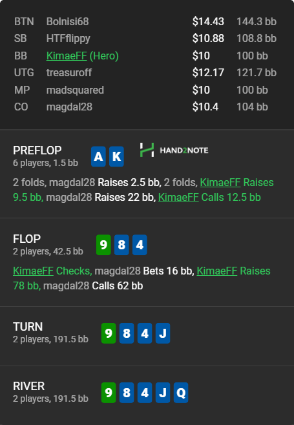Image resolution: width=294 pixels, height=425 pixels.
Task: Select the BTN Bolnisi68 player row
Action: pyautogui.click(x=145, y=21)
